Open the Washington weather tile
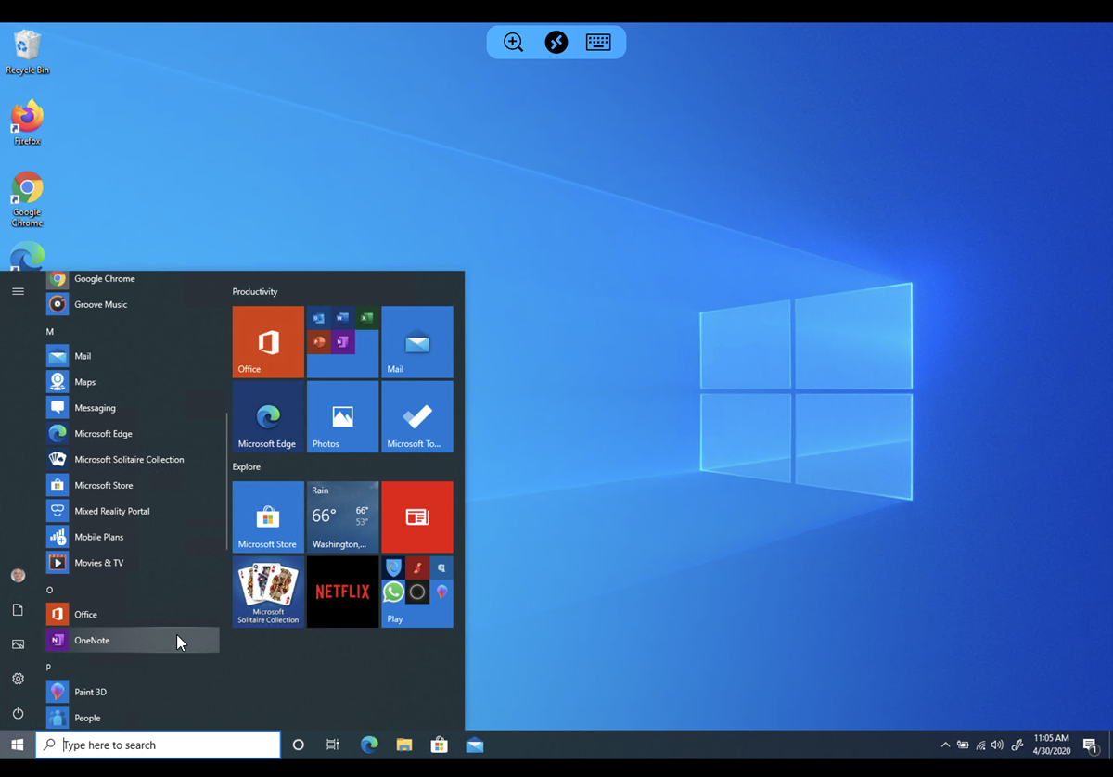Screen dimensions: 1113x777 click(342, 517)
